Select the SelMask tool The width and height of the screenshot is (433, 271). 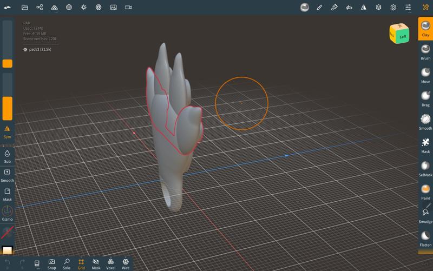point(425,169)
